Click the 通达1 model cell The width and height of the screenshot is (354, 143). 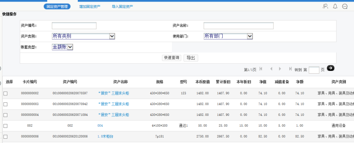183,126
